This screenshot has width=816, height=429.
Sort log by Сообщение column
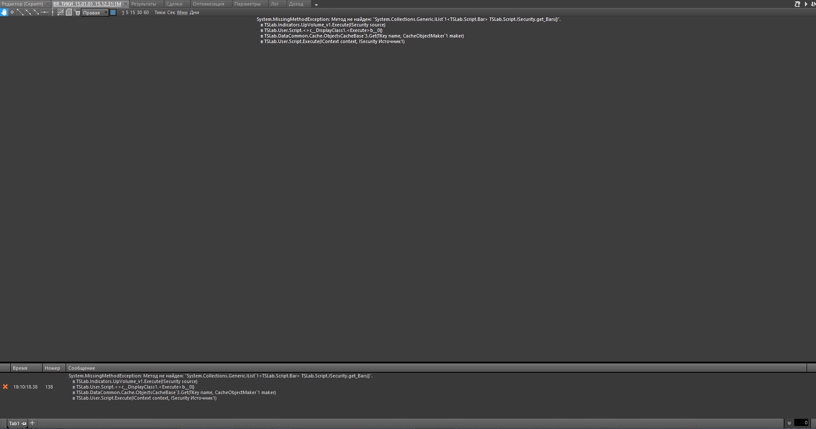436,368
